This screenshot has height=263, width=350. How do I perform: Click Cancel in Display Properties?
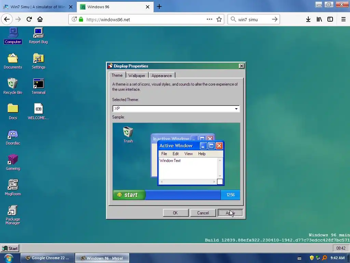pos(203,213)
